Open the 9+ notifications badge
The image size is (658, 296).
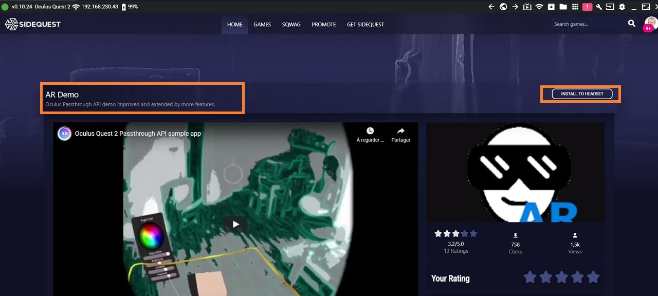(648, 29)
